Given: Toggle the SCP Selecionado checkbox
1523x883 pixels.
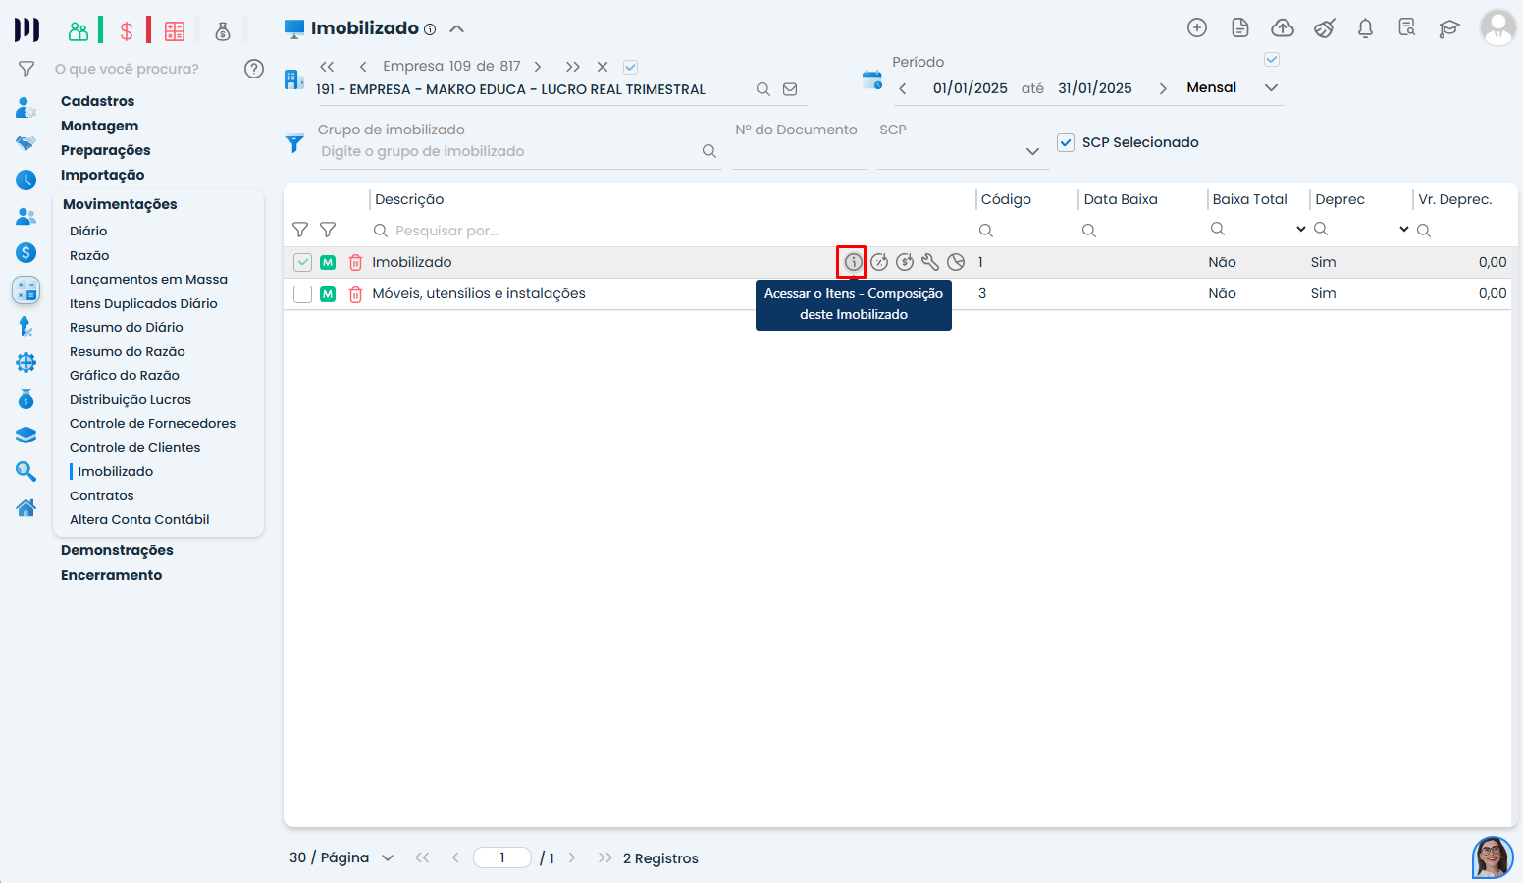Looking at the screenshot, I should tap(1066, 142).
